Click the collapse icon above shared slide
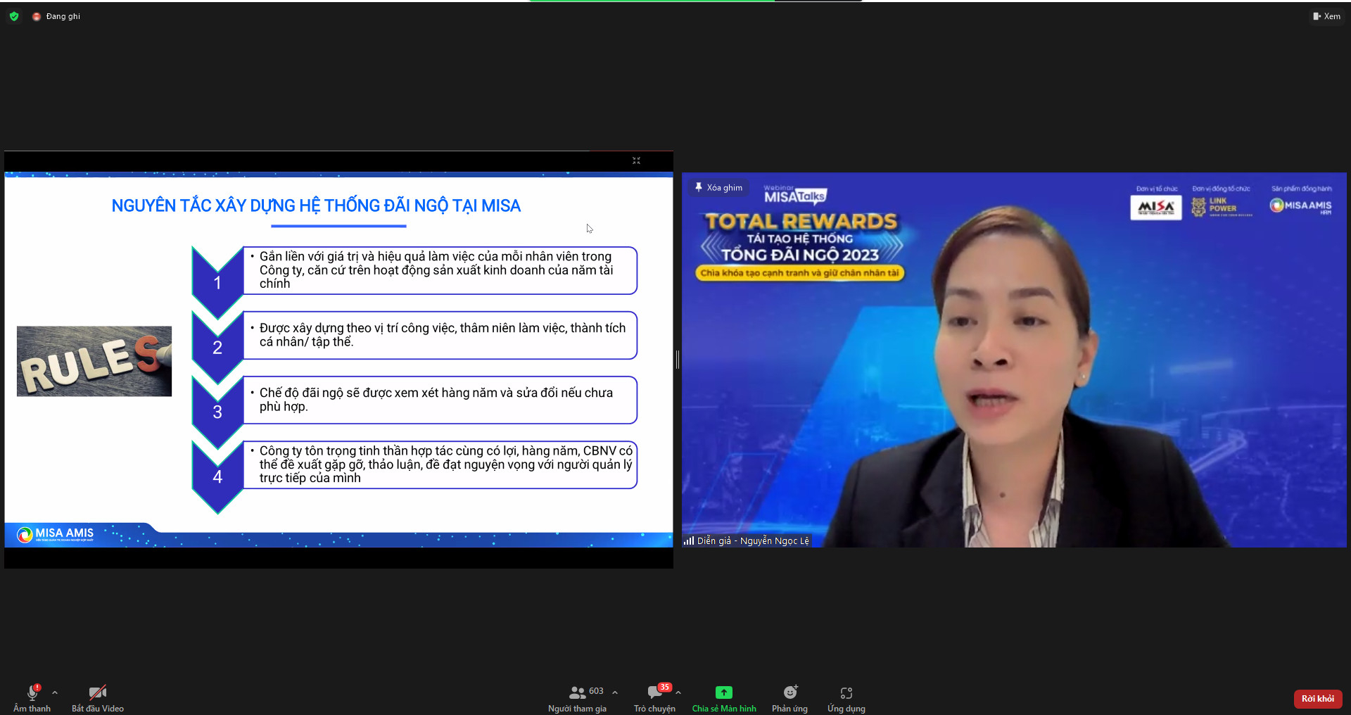Viewport: 1351px width, 715px height. click(636, 160)
